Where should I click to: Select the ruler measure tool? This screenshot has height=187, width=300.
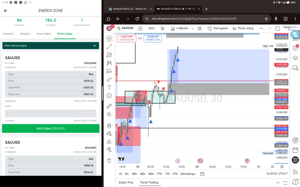[109, 106]
